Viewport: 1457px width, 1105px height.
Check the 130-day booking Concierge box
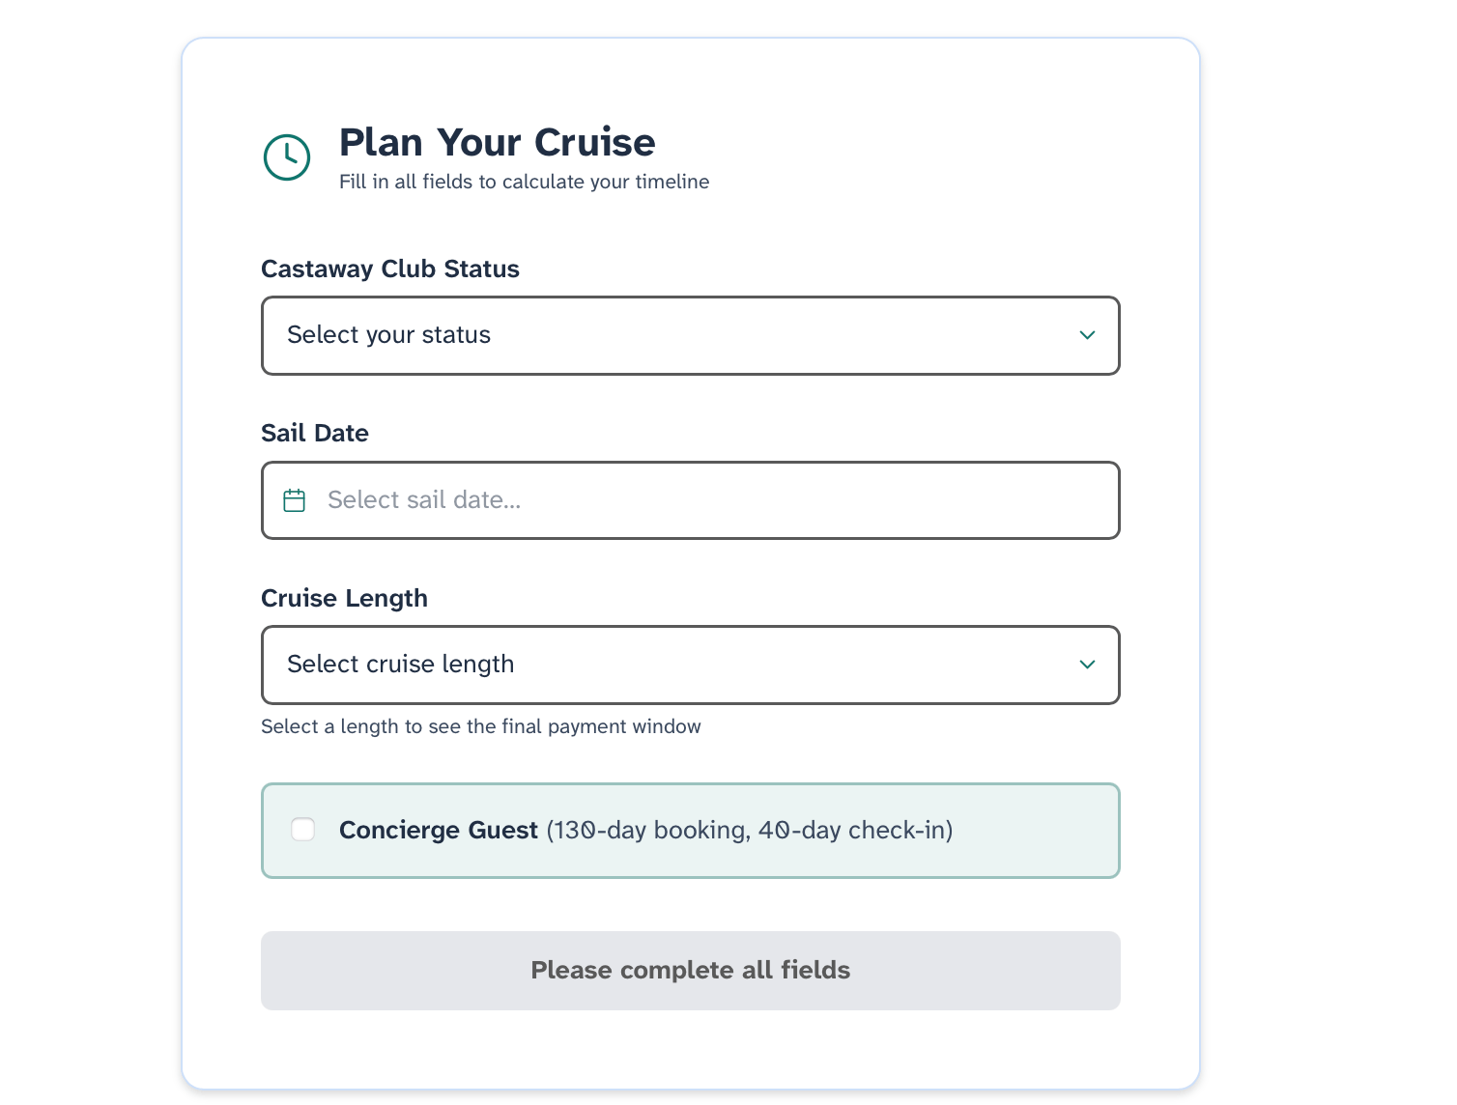point(302,830)
